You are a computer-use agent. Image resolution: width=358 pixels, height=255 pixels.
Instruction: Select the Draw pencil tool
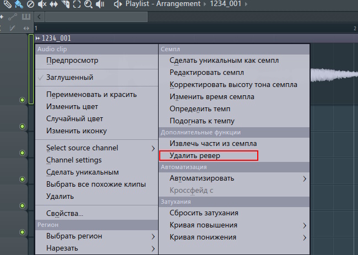[x=7, y=4]
